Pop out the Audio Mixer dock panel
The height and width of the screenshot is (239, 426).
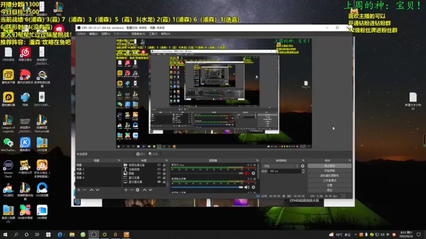pyautogui.click(x=257, y=160)
